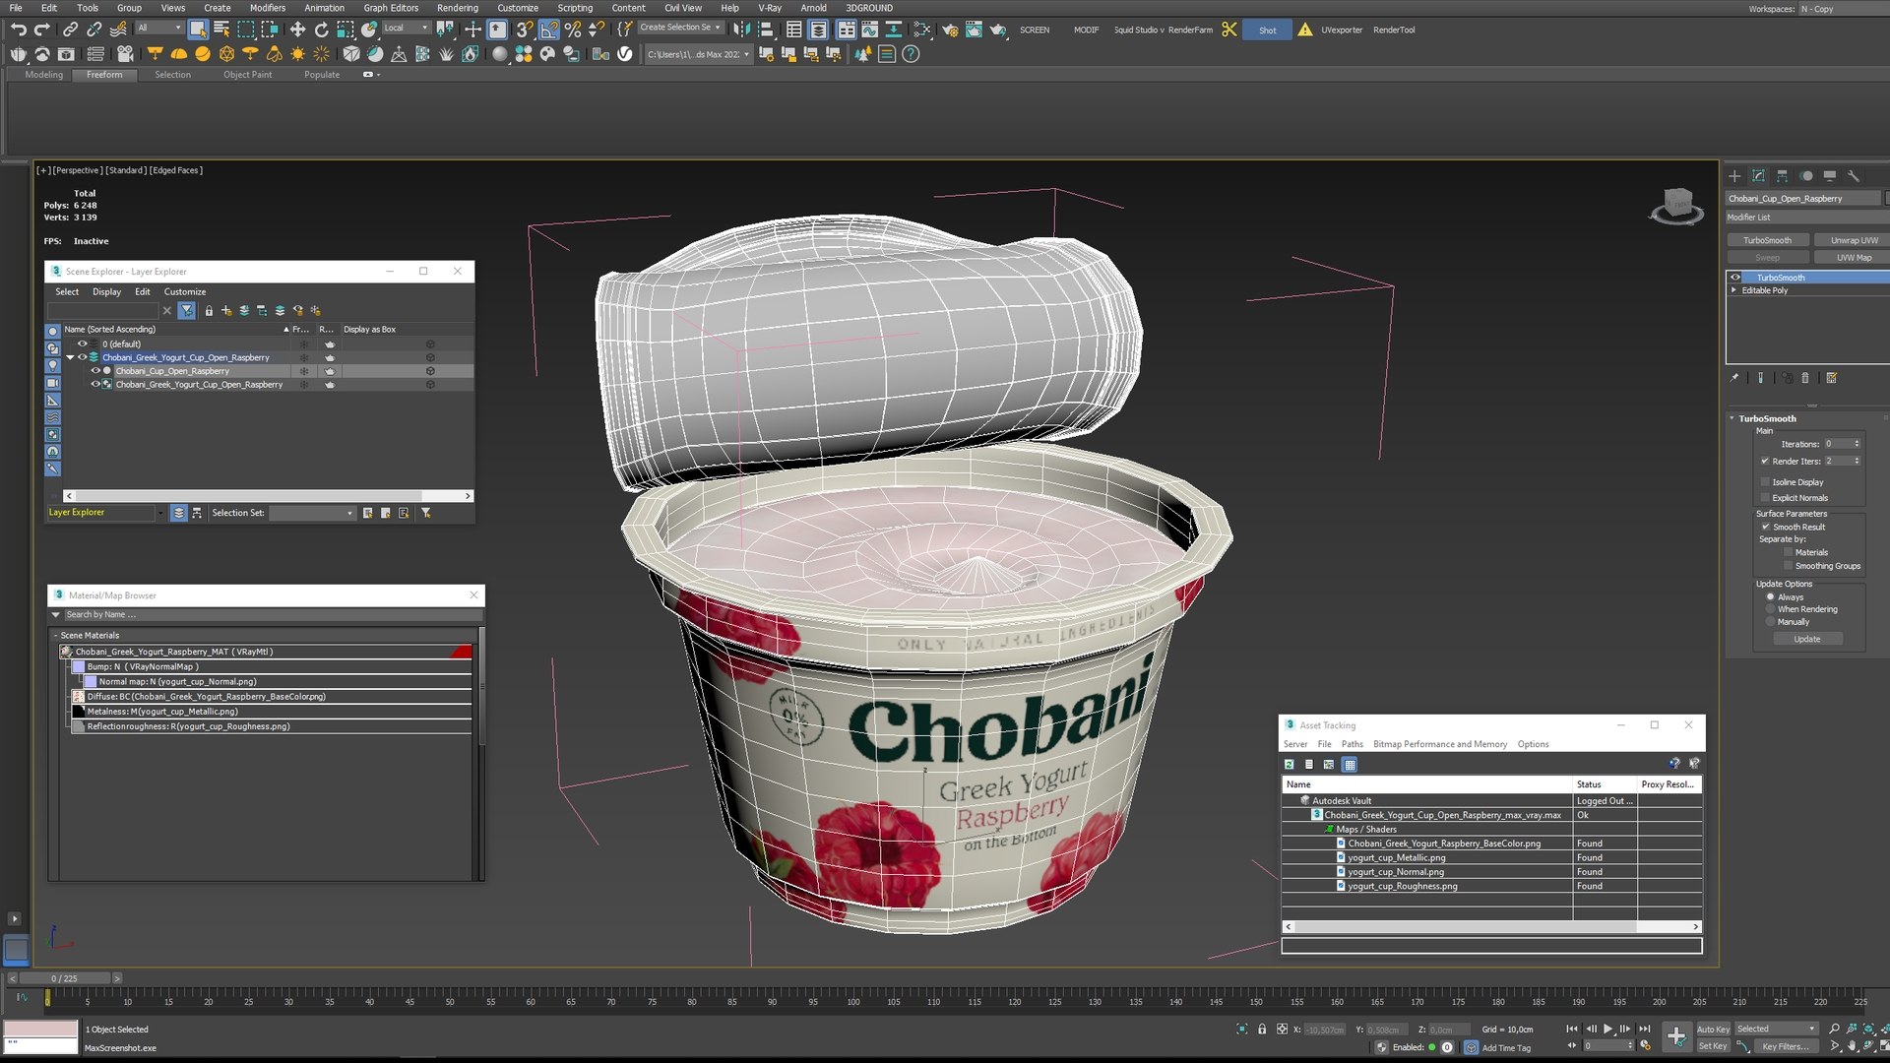Image resolution: width=1890 pixels, height=1063 pixels.
Task: Open the Local reference coordinate dropdown
Action: [406, 28]
